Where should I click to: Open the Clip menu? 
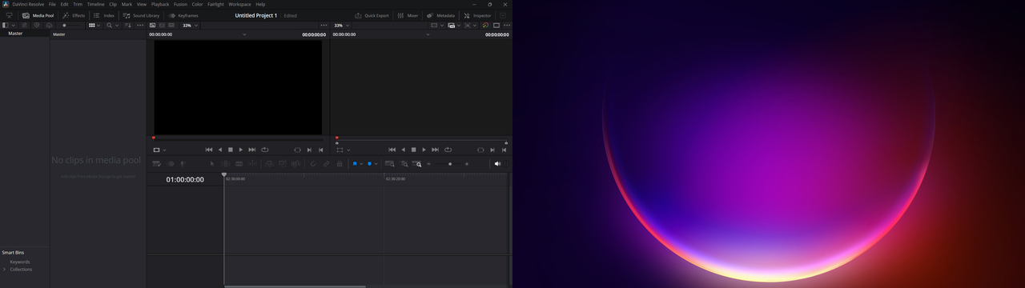pos(113,4)
